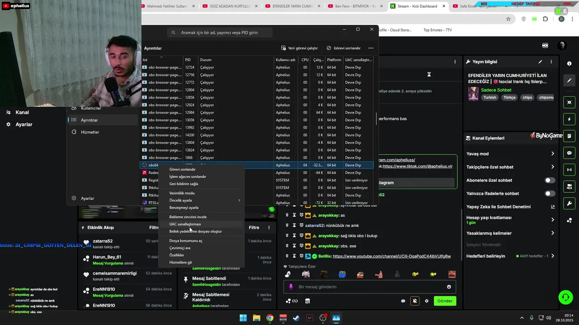Expand Takipçilere özel sohbet chevron
Viewport: 579px width, 325px height.
552,167
